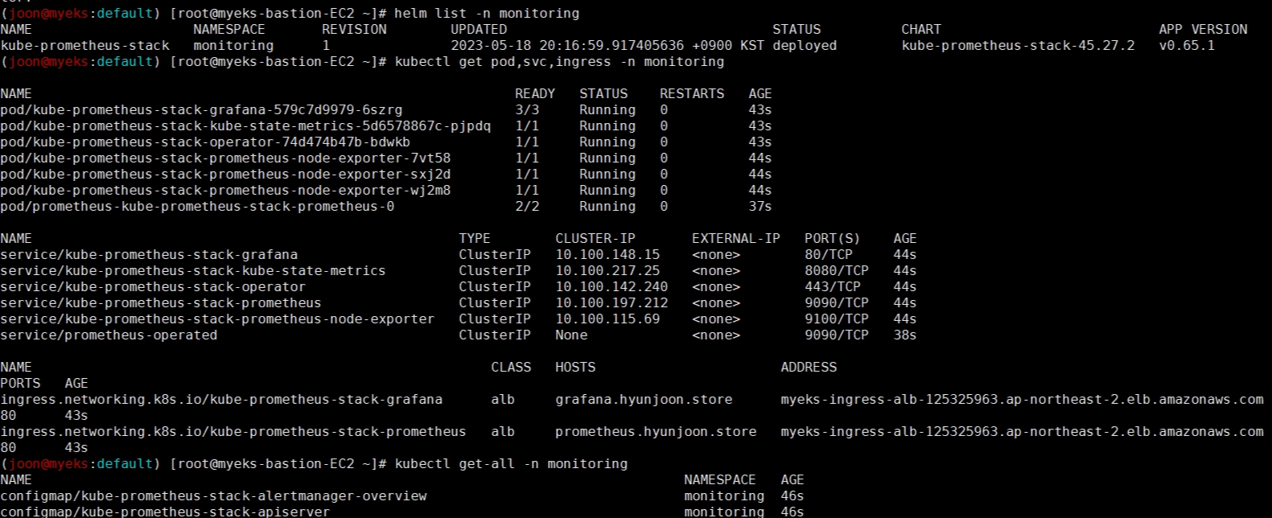The image size is (1272, 518).
Task: Click the ingress ADDRESS column header
Action: (x=809, y=367)
